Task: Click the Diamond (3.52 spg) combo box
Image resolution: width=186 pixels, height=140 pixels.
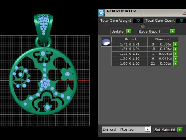Action: point(126,129)
